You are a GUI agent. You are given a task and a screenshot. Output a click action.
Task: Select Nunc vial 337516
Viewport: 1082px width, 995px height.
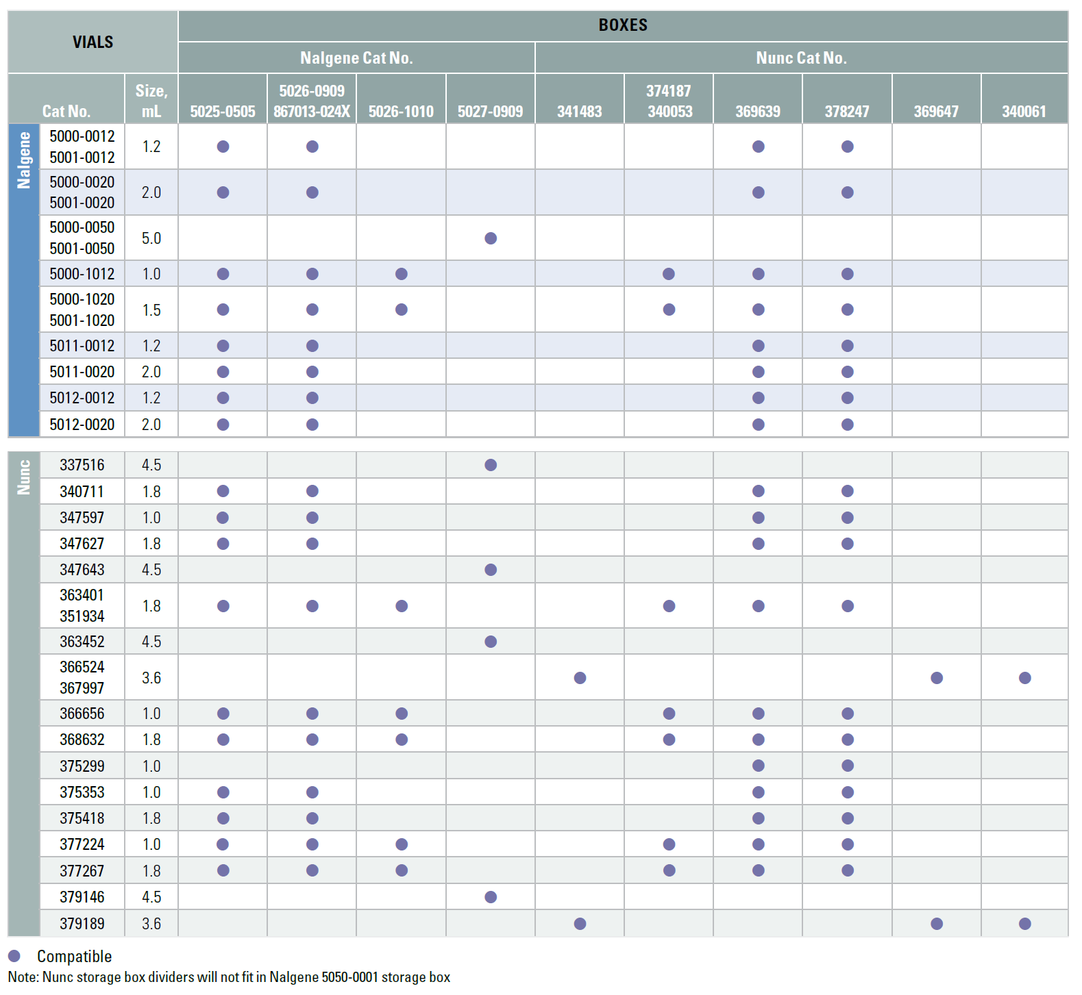tap(82, 465)
